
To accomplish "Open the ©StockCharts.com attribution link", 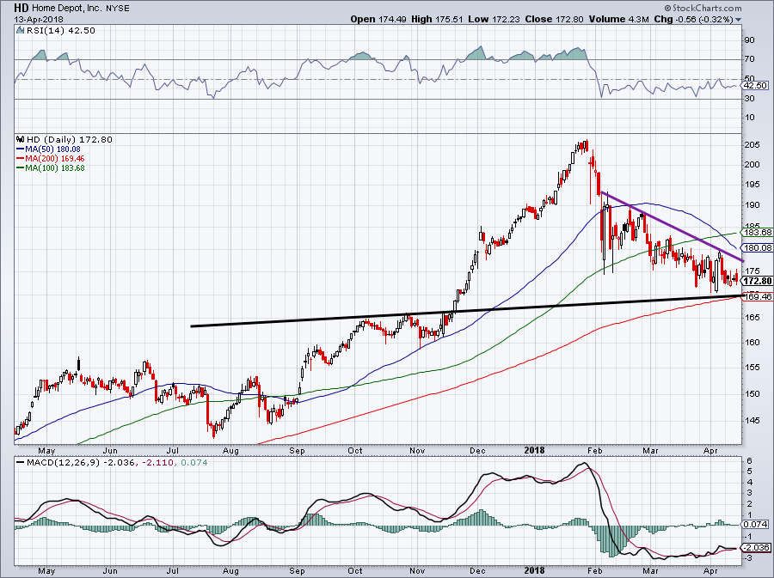I will [703, 8].
